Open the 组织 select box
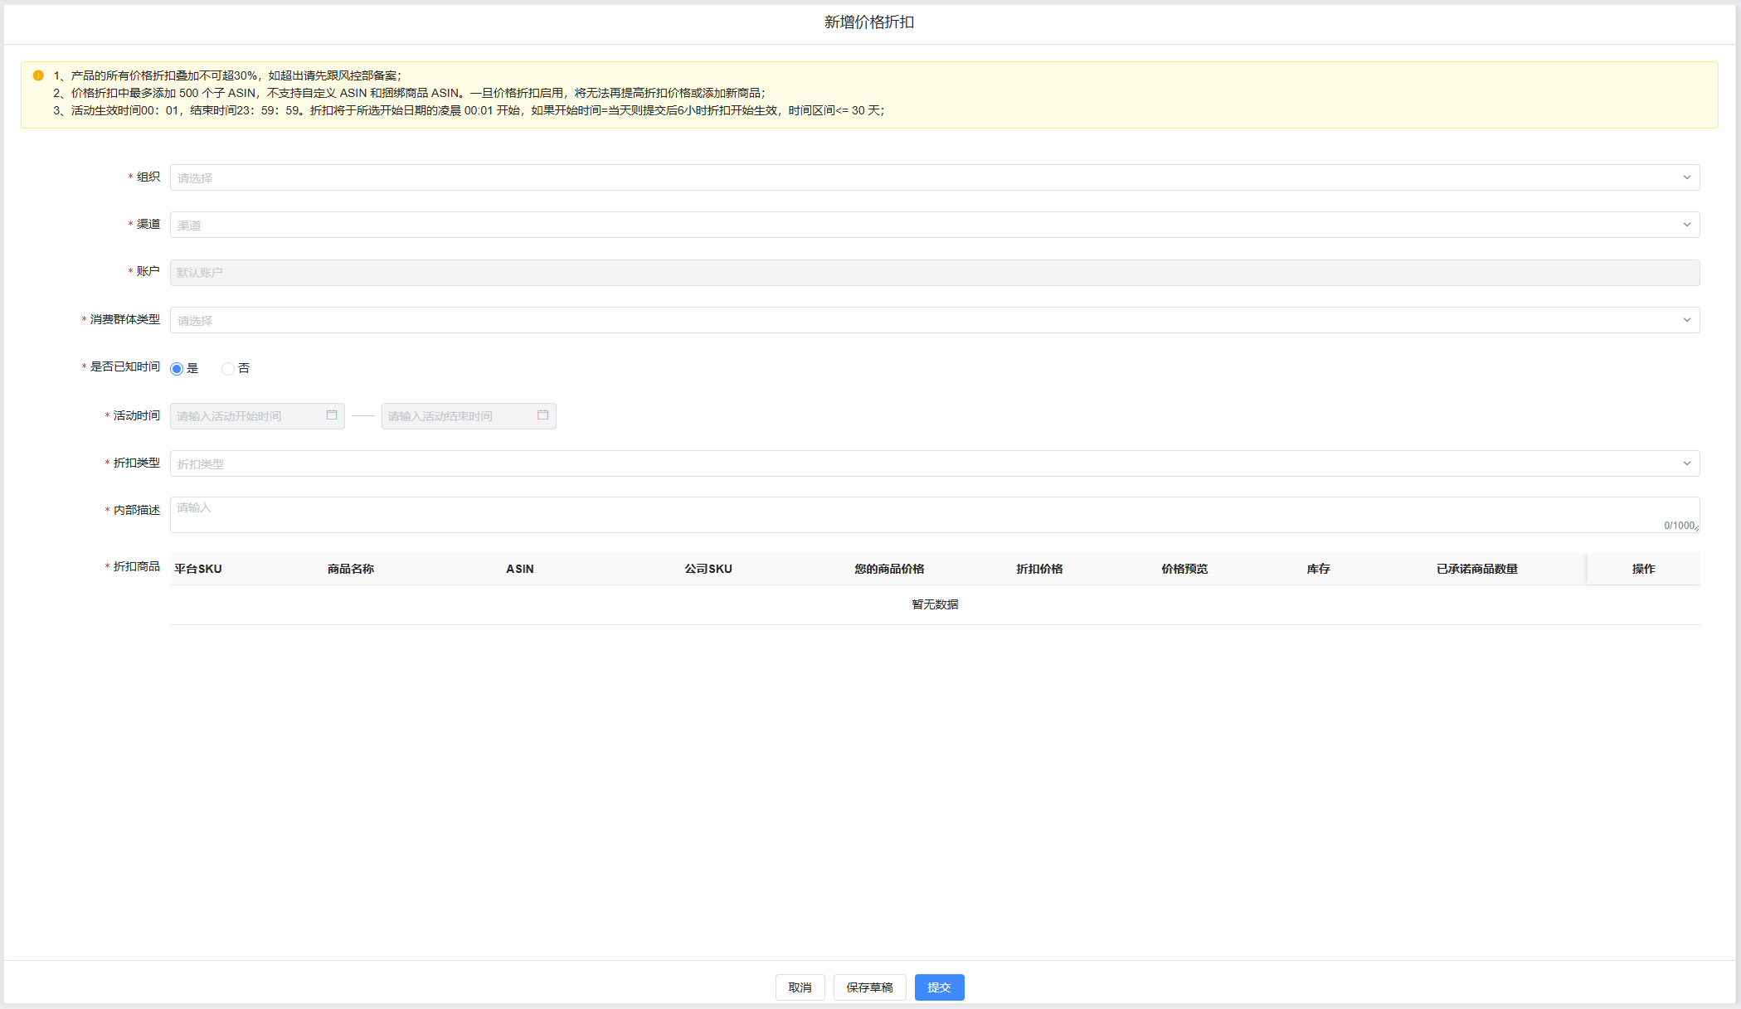This screenshot has height=1009, width=1741. tap(934, 177)
